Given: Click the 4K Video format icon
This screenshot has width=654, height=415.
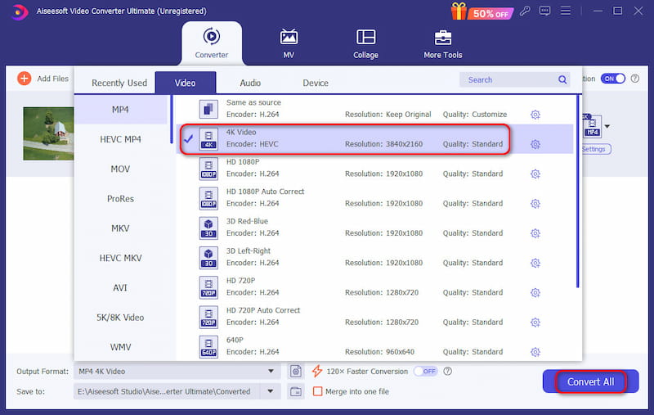Looking at the screenshot, I should (x=208, y=139).
